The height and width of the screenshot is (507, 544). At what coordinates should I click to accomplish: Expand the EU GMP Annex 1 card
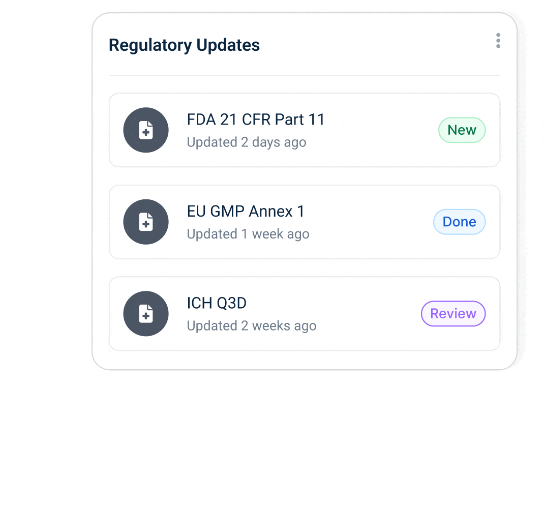pyautogui.click(x=304, y=222)
